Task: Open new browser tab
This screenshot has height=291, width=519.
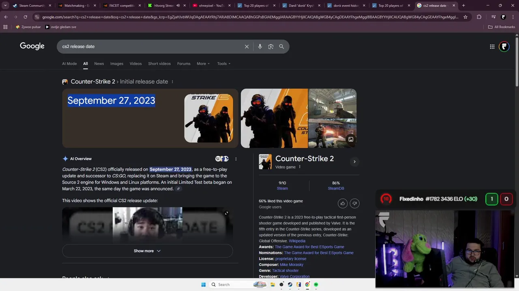Action: coord(463,6)
